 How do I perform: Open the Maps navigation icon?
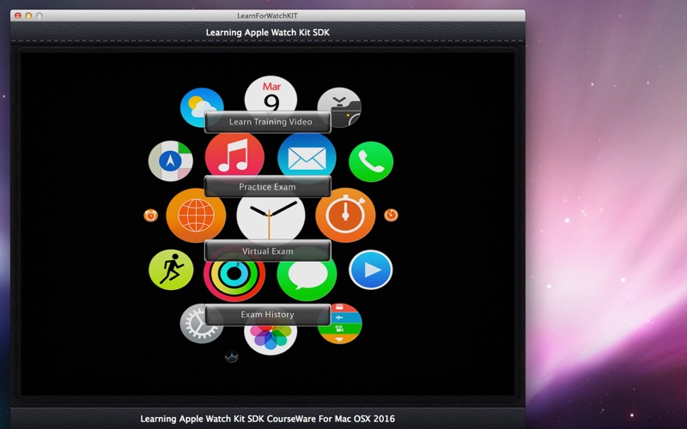click(170, 161)
